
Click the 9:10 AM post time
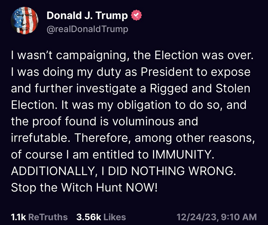(239, 217)
